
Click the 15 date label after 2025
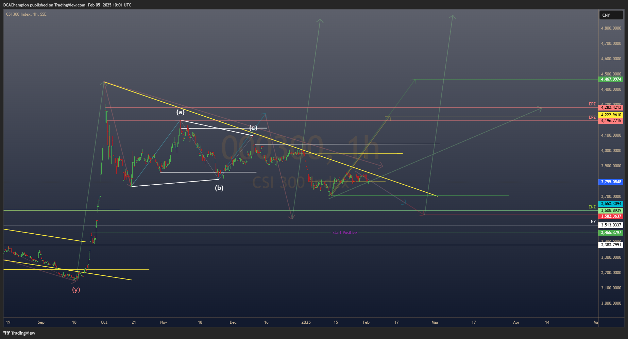point(336,322)
